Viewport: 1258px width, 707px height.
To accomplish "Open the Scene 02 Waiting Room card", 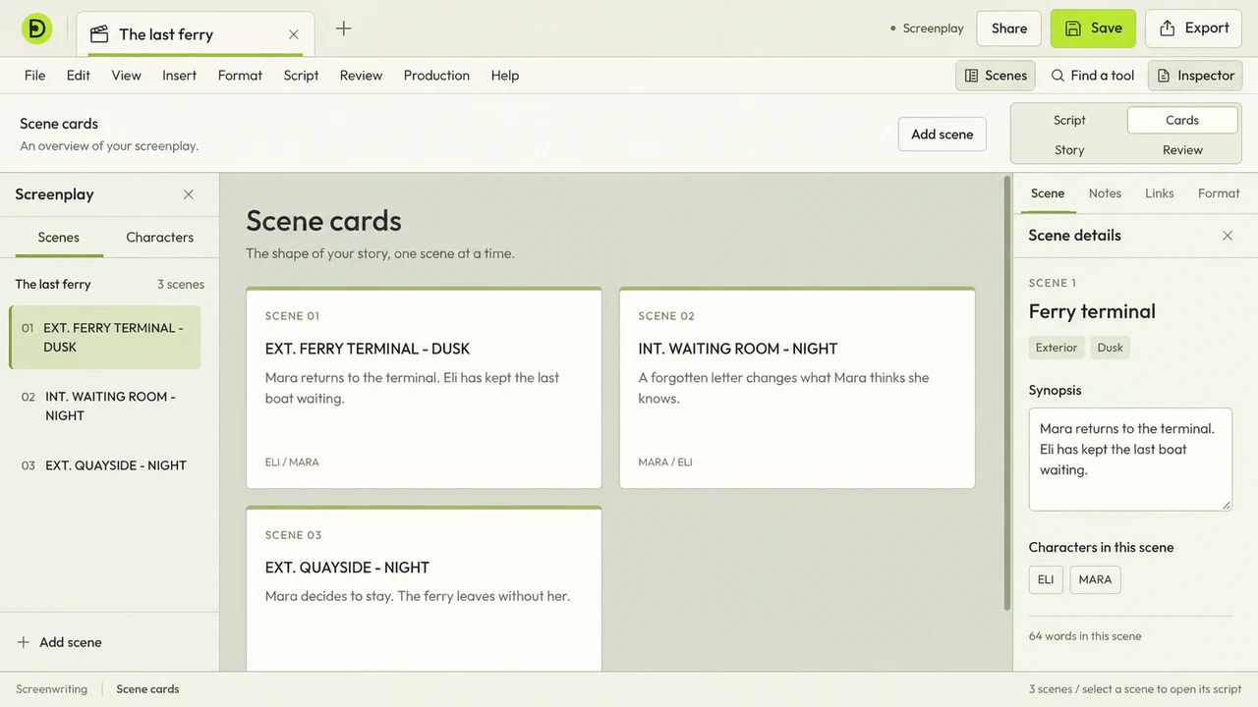I will point(797,388).
